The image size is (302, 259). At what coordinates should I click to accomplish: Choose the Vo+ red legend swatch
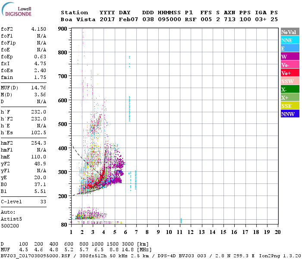point(289,73)
